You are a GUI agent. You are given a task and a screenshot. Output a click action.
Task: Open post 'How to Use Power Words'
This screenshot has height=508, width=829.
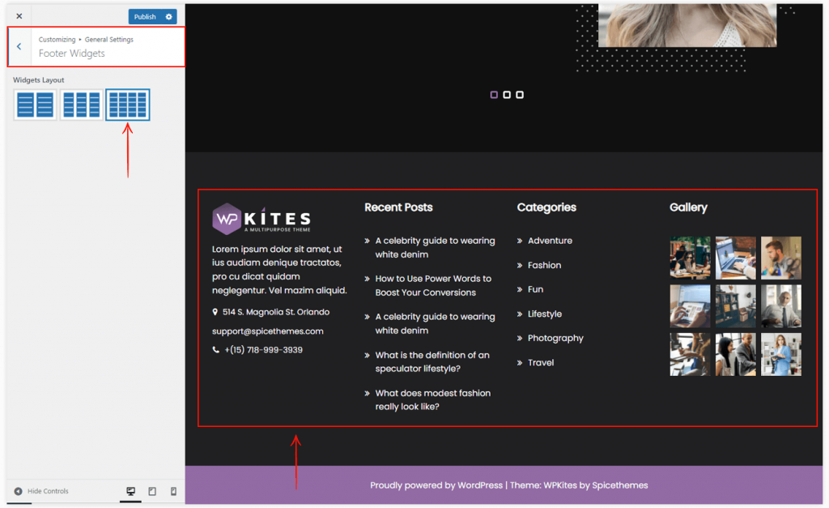point(433,286)
